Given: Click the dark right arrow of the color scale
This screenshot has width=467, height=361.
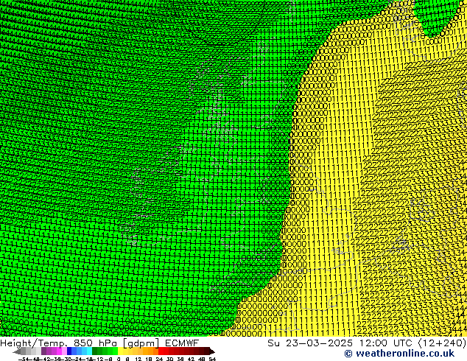Looking at the screenshot, I should [x=212, y=351].
